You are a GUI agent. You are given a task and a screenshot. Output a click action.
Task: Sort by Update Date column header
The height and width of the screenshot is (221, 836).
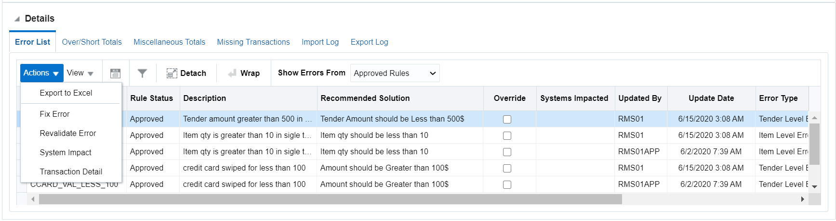click(711, 98)
